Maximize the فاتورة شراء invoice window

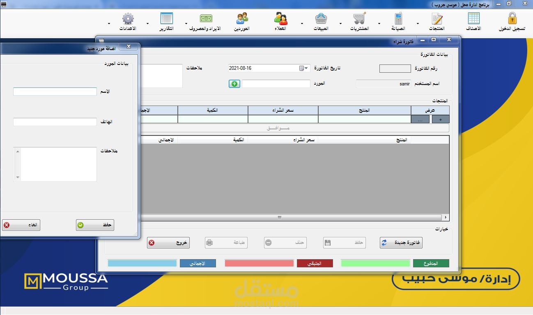(434, 39)
